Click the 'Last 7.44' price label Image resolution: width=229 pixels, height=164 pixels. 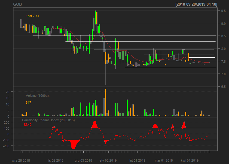[x=32, y=16]
